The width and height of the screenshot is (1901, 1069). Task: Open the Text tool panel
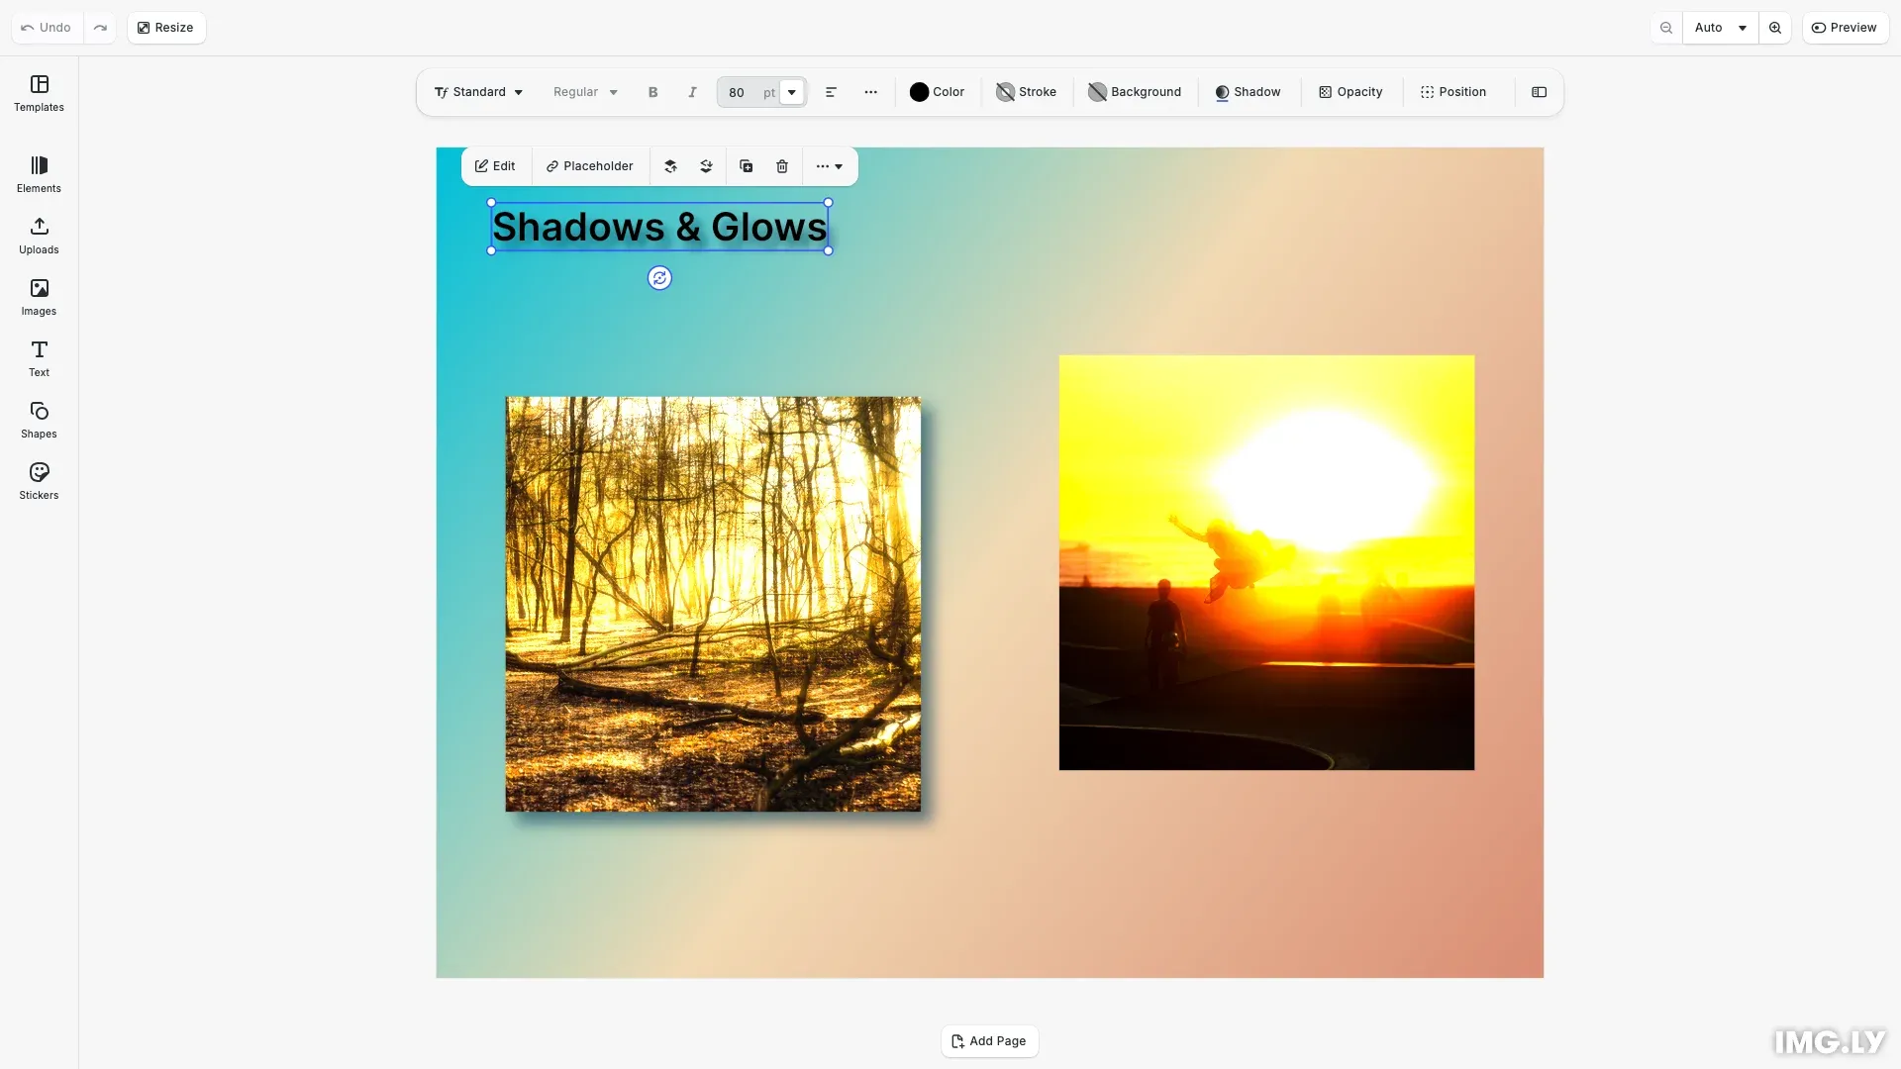[x=39, y=358]
